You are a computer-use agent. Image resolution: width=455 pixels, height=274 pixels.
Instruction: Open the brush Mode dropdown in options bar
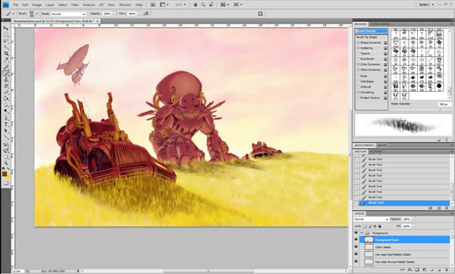[x=68, y=14]
